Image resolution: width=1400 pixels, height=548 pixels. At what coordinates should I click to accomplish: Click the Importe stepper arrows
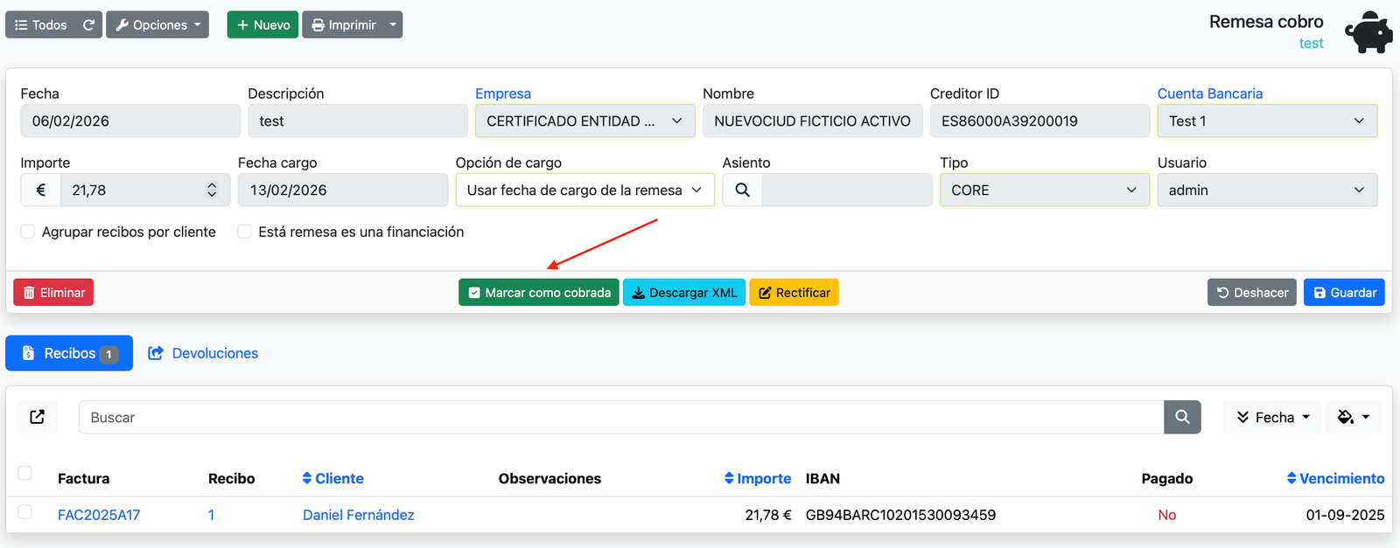pyautogui.click(x=212, y=190)
